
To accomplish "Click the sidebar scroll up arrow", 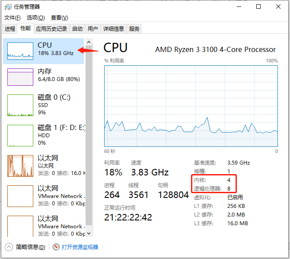I will click(x=89, y=42).
